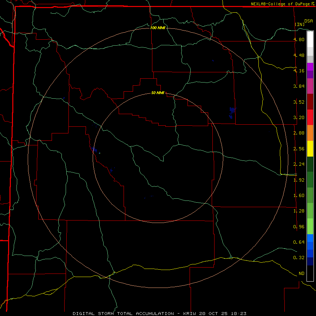Pick the dark red swatch beside 3.52
Screen dimensions: 316x316
coord(310,102)
